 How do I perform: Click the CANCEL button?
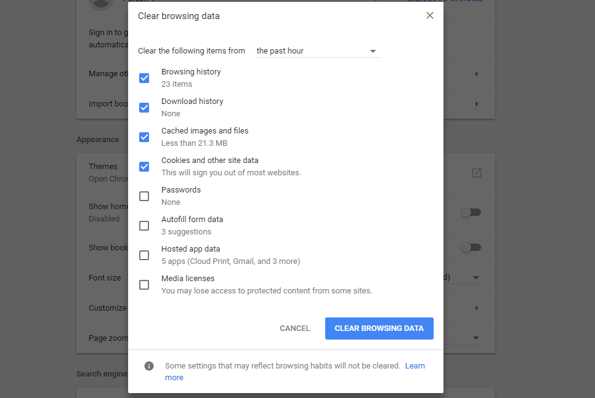[294, 328]
